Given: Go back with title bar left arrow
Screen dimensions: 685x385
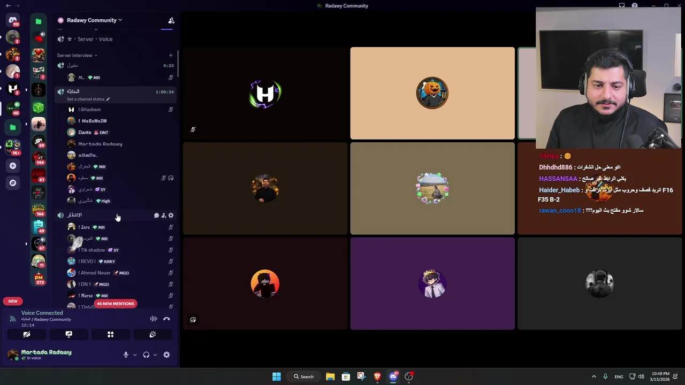Looking at the screenshot, I should tap(8, 6).
